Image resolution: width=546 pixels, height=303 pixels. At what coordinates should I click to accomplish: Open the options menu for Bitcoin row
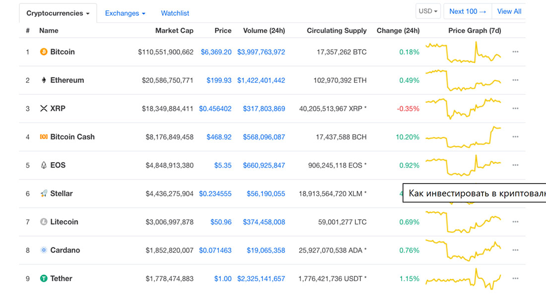(x=515, y=52)
